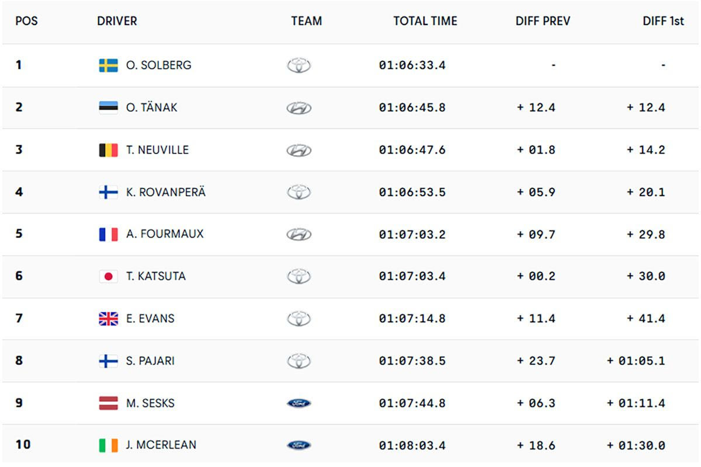
Task: Click the Hyundai logo in Tänak's row
Action: [299, 108]
